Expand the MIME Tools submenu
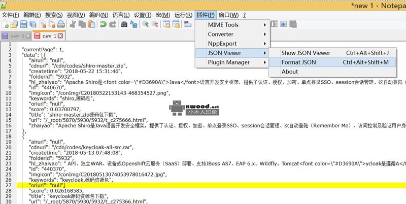The width and height of the screenshot is (406, 204). pyautogui.click(x=232, y=25)
